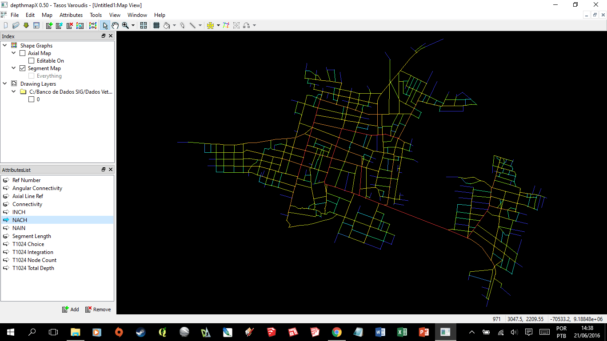This screenshot has width=607, height=341.
Task: Open the Tools menu
Action: [x=96, y=15]
